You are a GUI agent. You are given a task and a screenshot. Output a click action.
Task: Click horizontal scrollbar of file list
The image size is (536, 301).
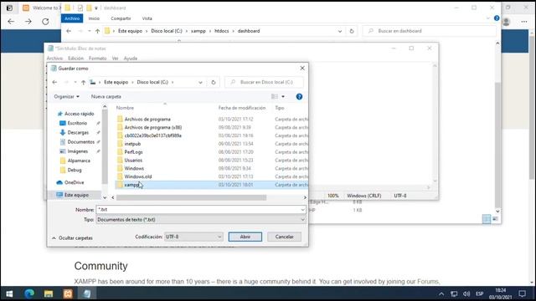(x=192, y=197)
